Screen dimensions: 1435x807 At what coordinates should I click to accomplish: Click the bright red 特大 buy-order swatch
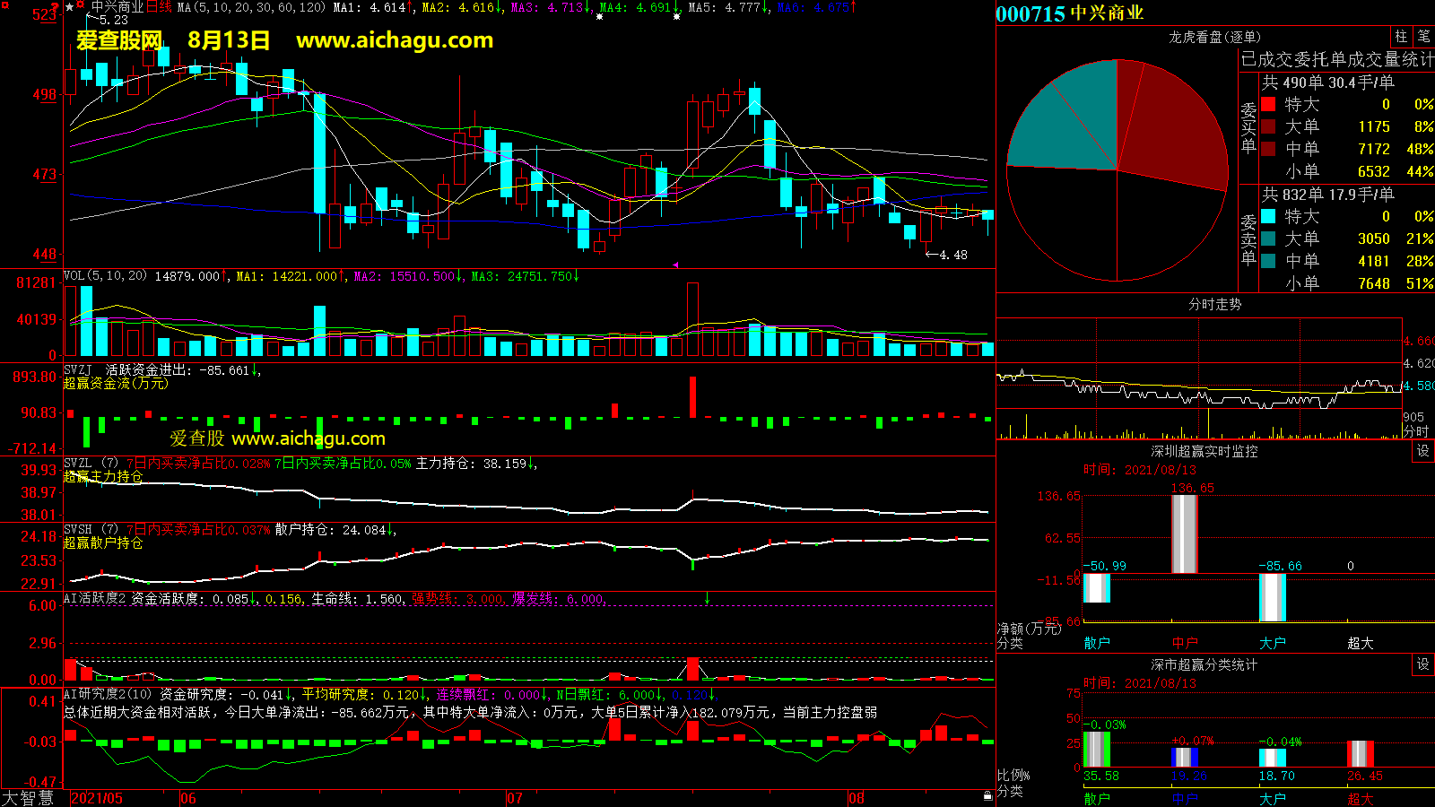[1268, 104]
